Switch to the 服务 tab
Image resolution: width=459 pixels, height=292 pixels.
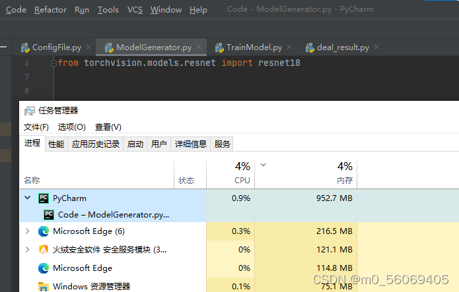click(x=222, y=144)
